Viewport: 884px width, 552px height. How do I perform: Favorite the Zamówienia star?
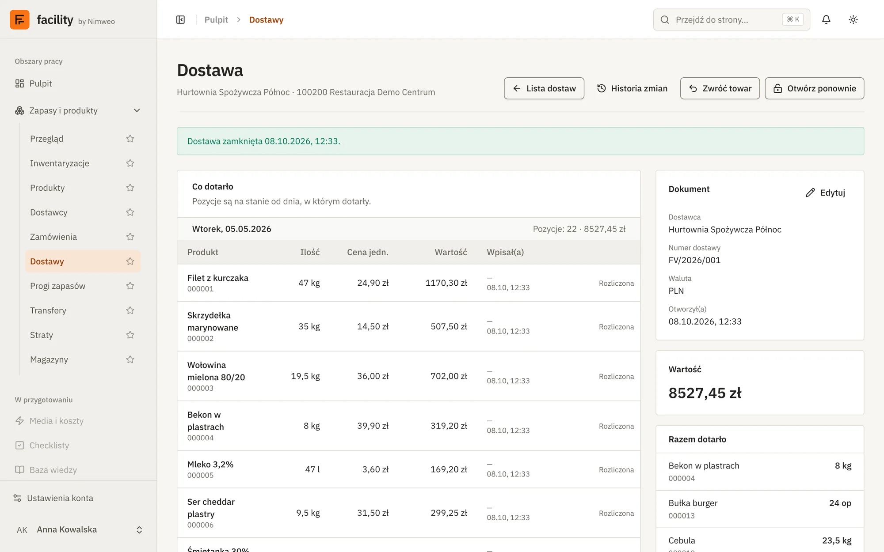[130, 237]
